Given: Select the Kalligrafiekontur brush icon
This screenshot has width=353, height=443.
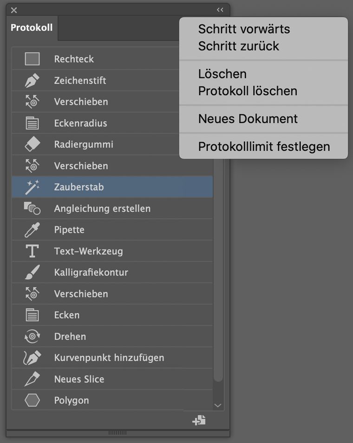Looking at the screenshot, I should (x=33, y=272).
